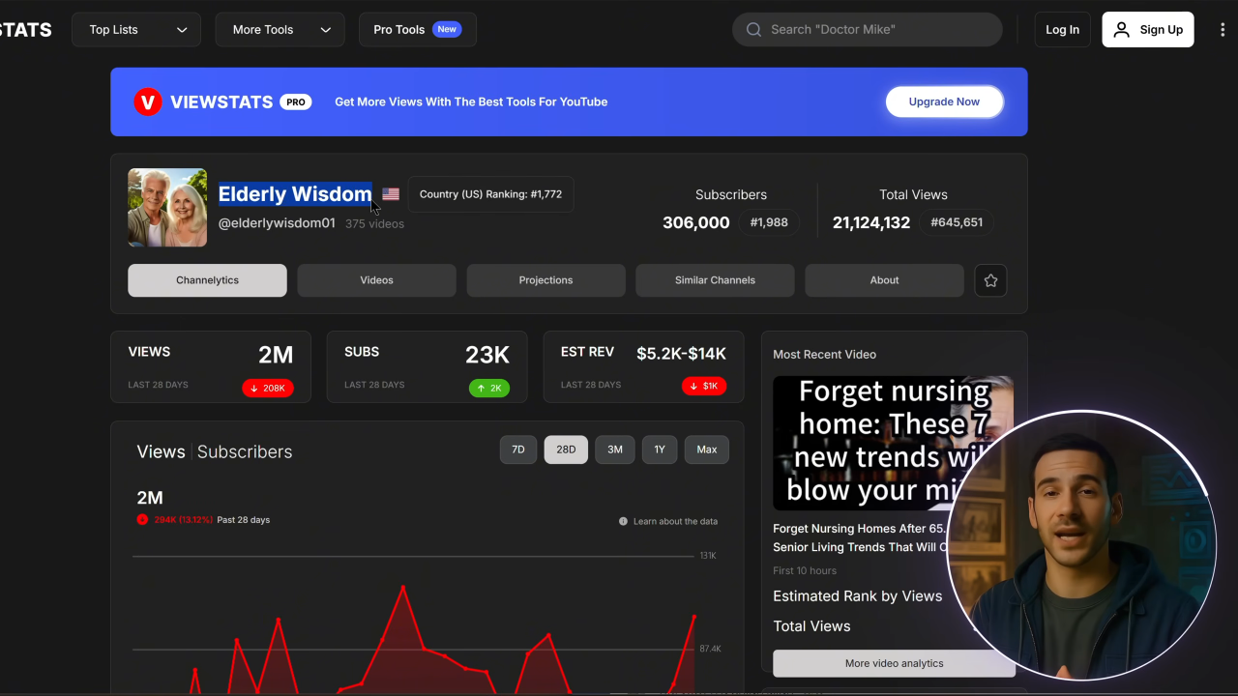Click the search field "Doctor Mike"
Screen dimensions: 1238x696
867,30
